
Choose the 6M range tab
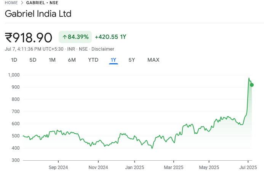coord(72,60)
